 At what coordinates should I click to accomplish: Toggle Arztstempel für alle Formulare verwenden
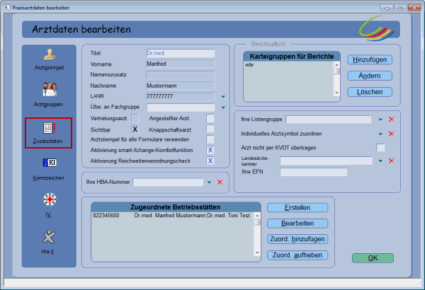click(210, 139)
